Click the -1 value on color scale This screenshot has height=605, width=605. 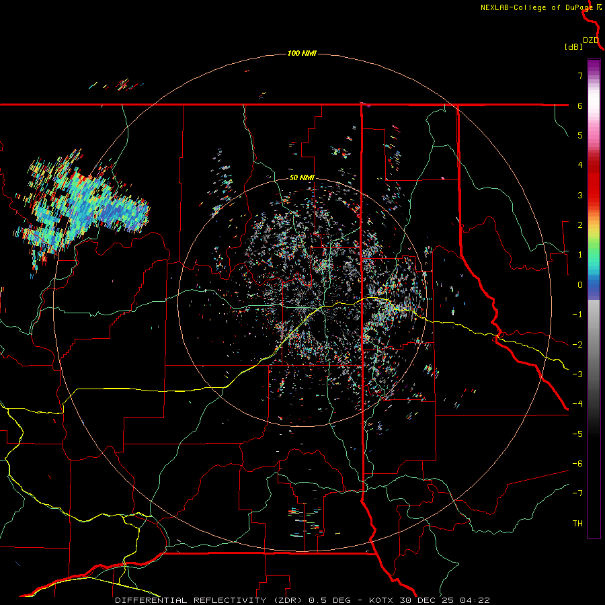pyautogui.click(x=577, y=315)
